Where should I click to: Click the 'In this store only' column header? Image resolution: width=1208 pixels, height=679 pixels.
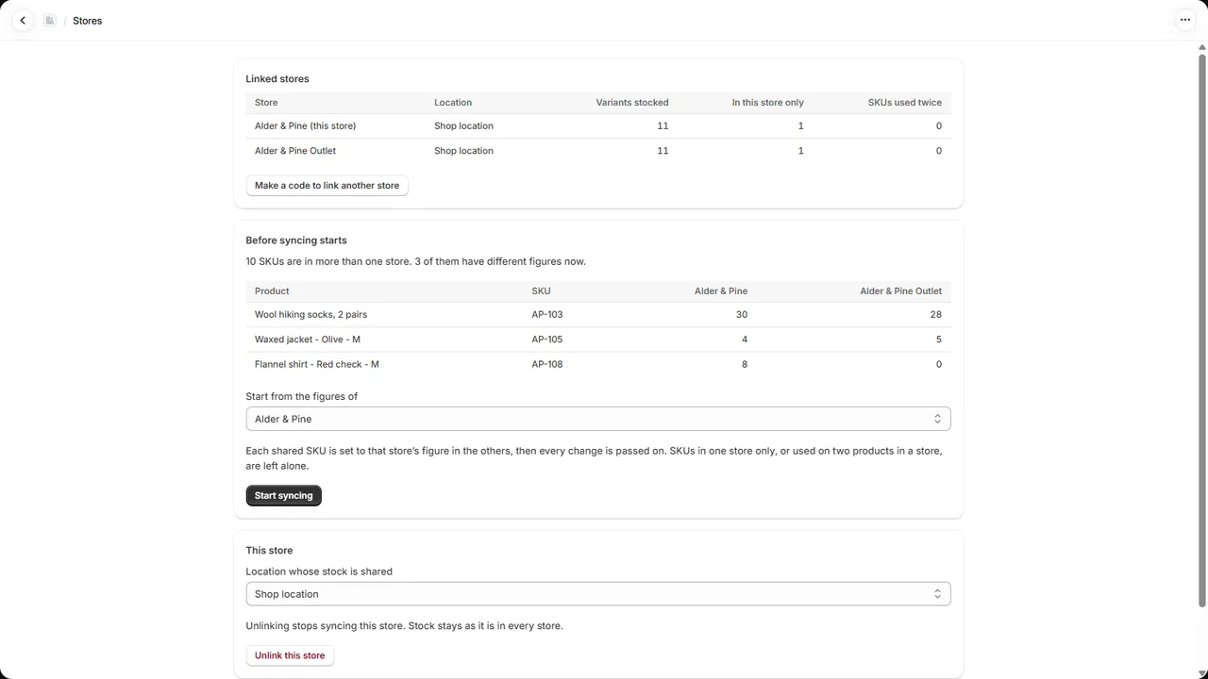768,103
